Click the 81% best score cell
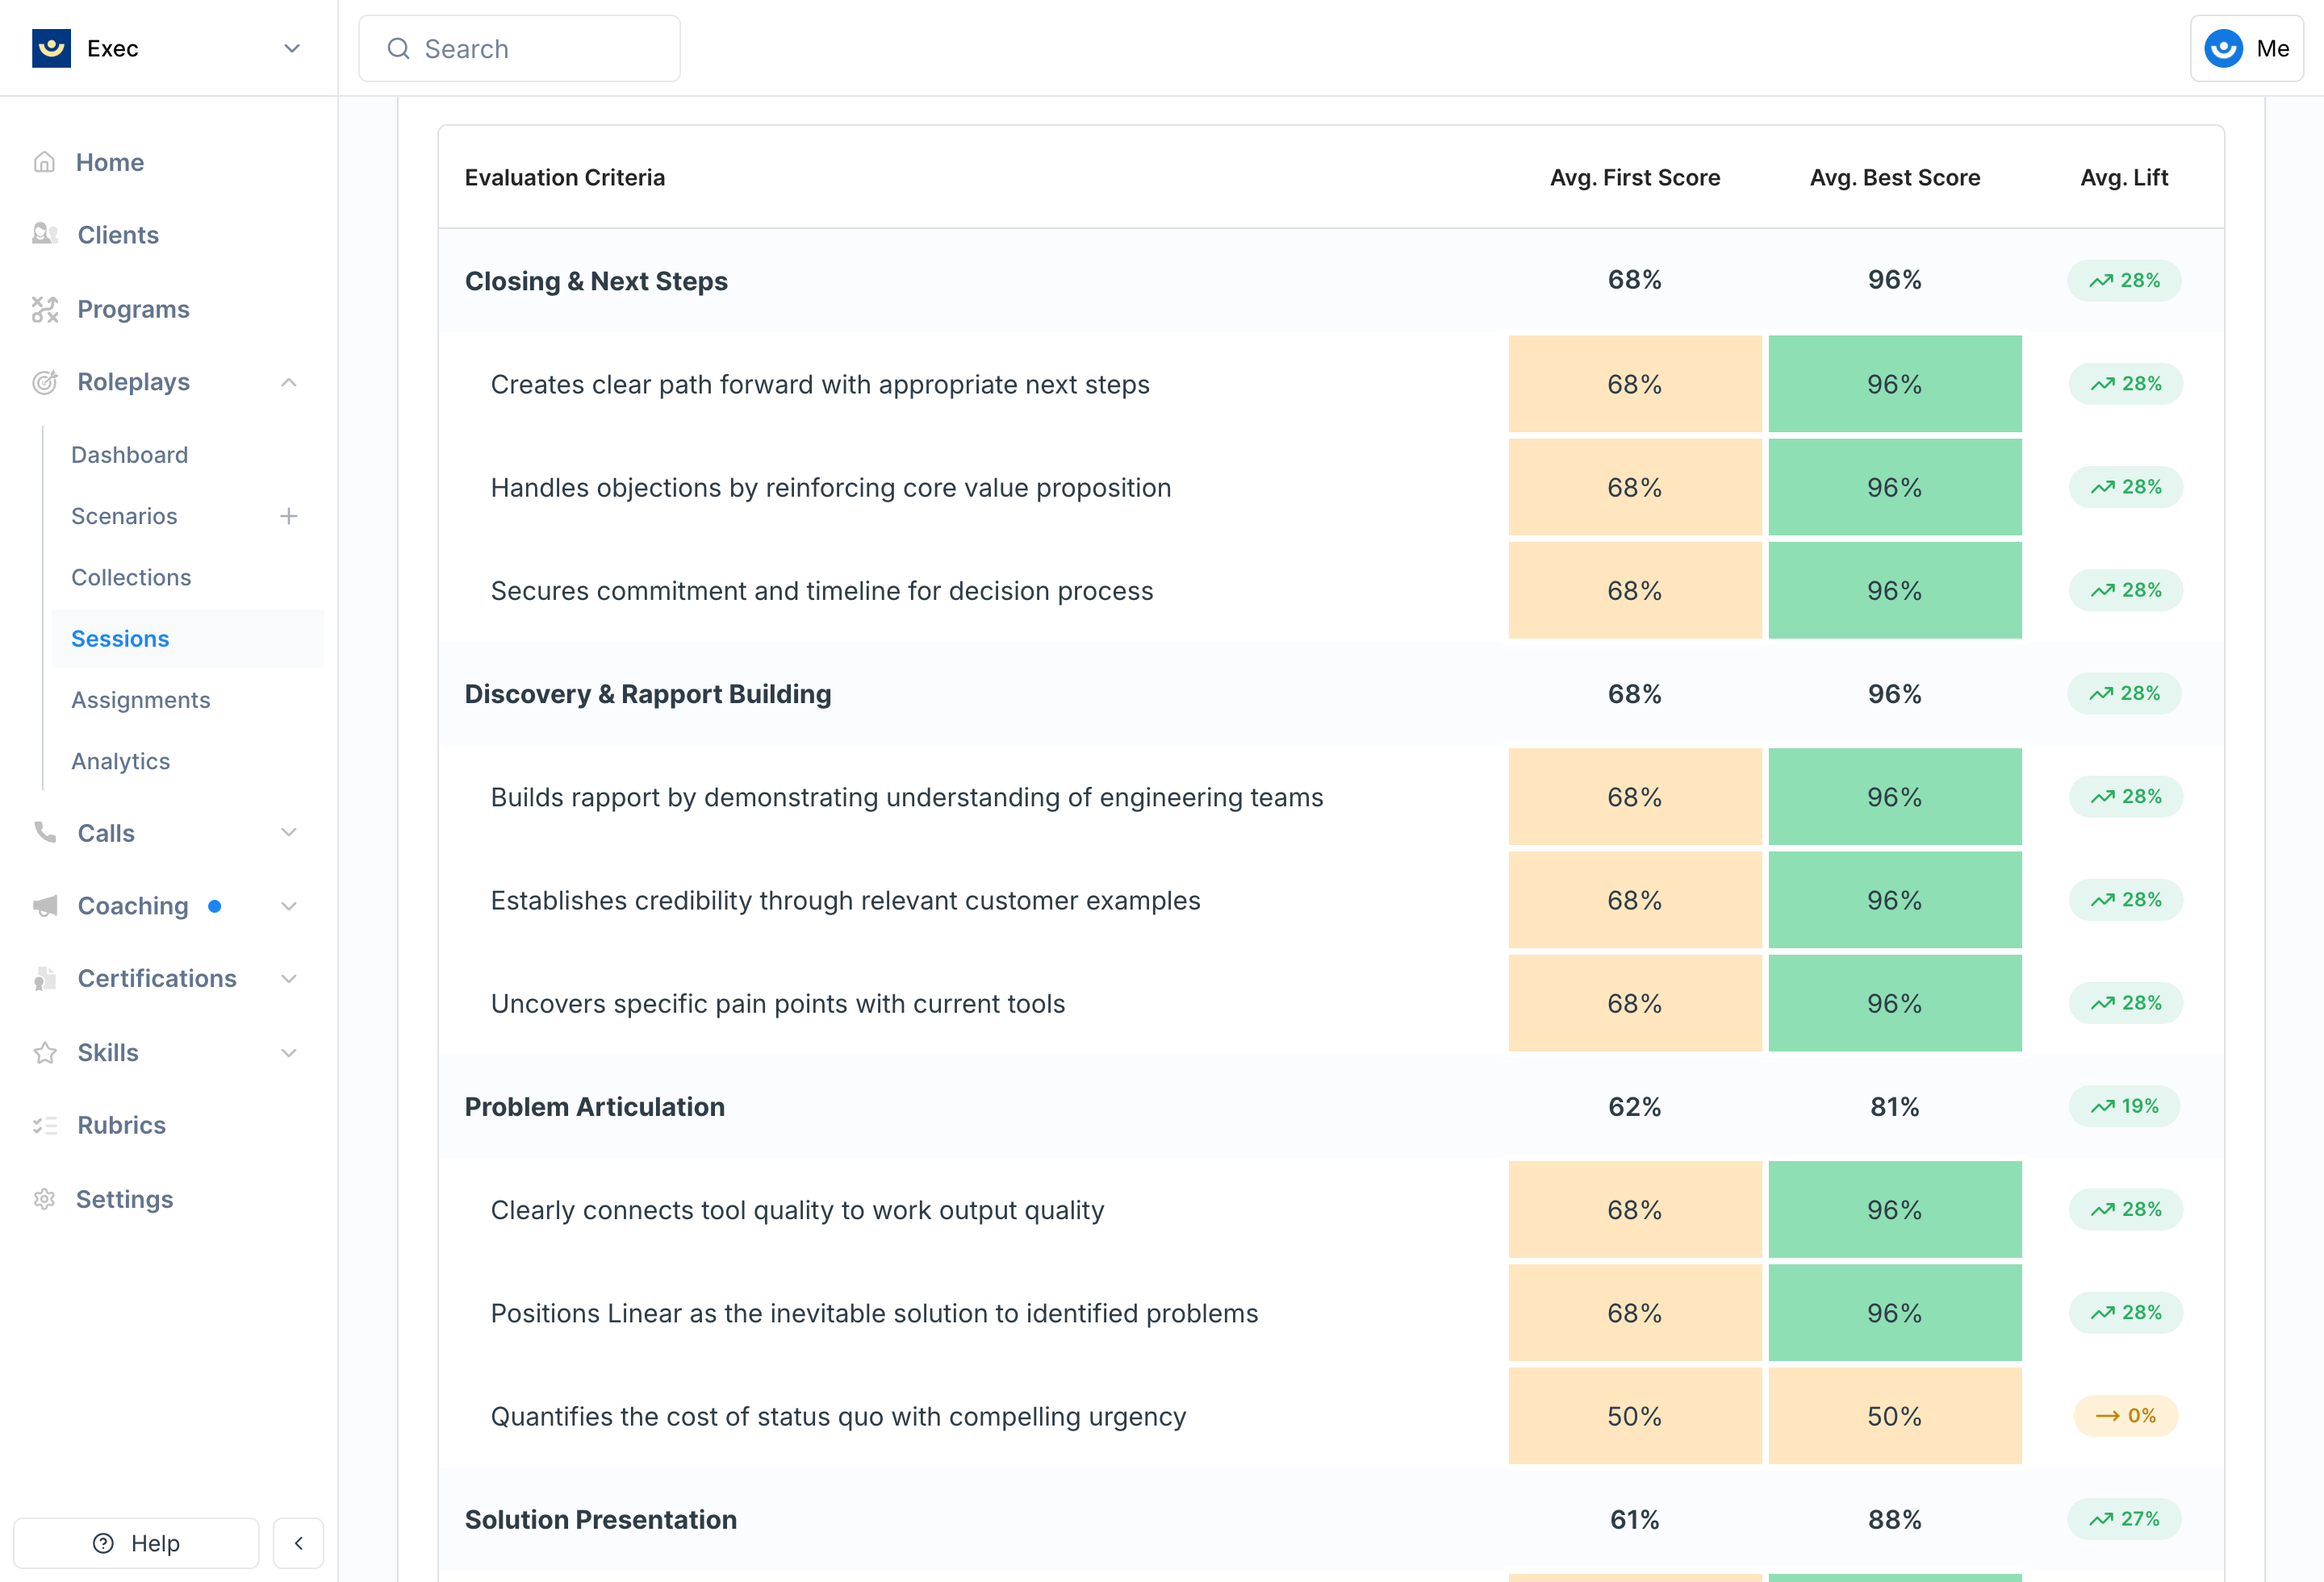Viewport: 2324px width, 1582px height. tap(1894, 1106)
